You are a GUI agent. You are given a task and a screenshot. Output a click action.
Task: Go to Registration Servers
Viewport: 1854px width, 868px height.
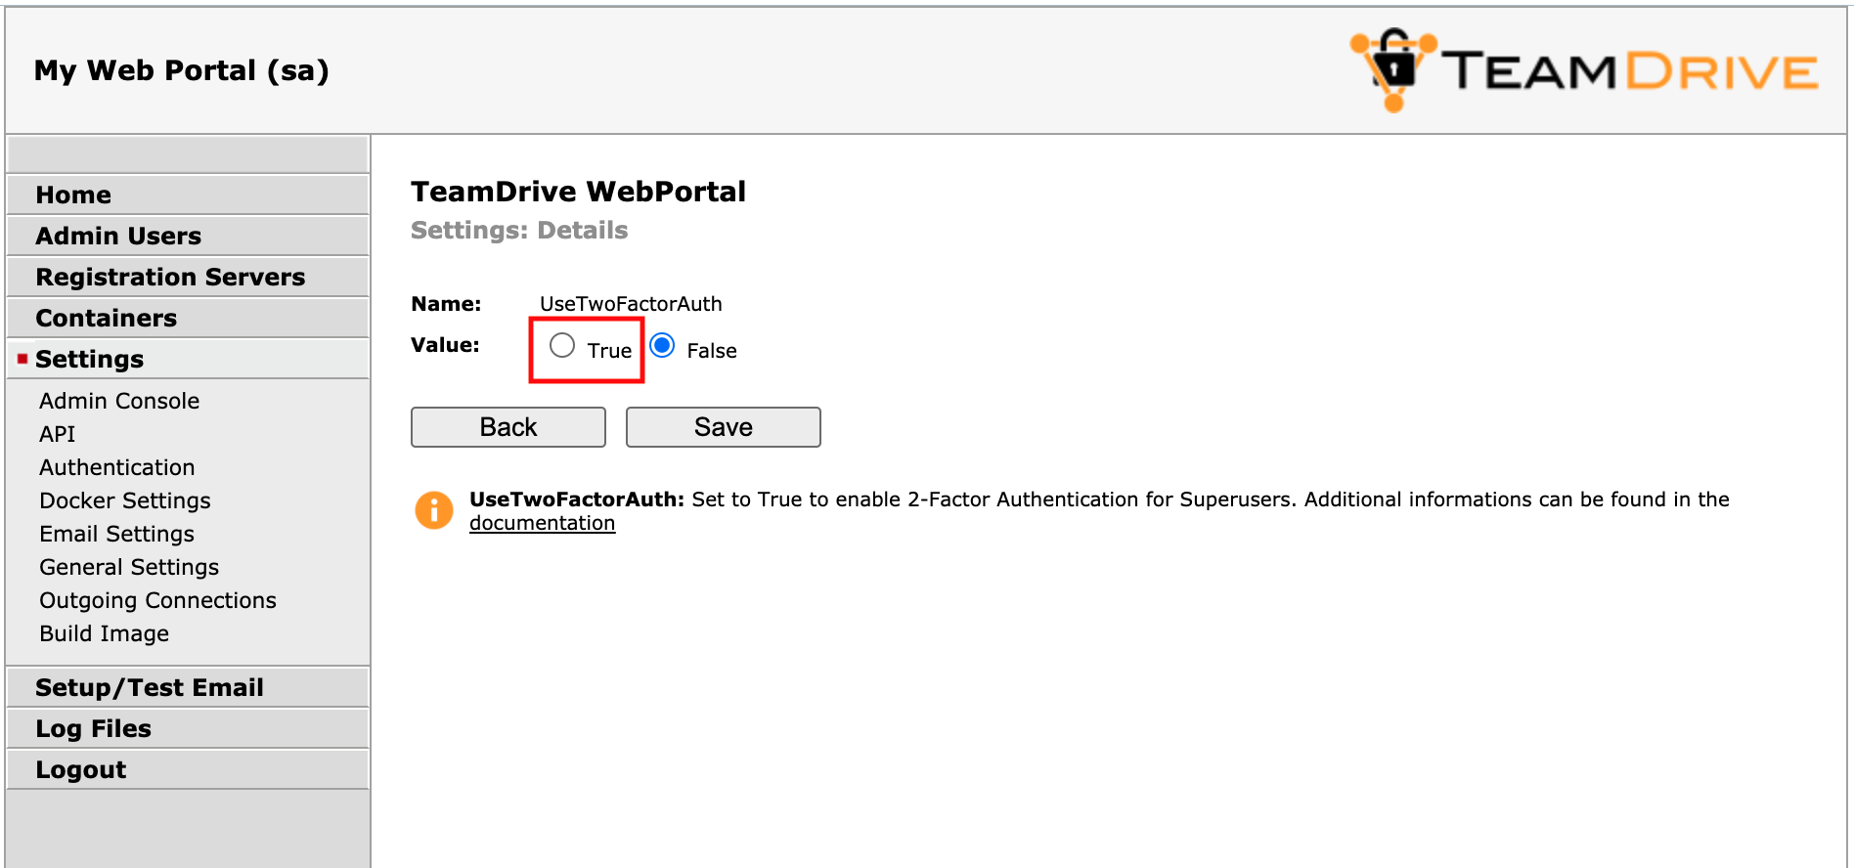pyautogui.click(x=170, y=277)
